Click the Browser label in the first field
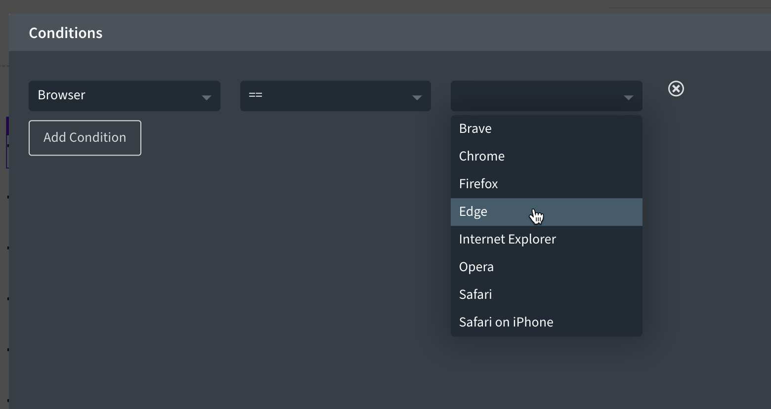Screen dimensions: 771x409 pyautogui.click(x=62, y=95)
